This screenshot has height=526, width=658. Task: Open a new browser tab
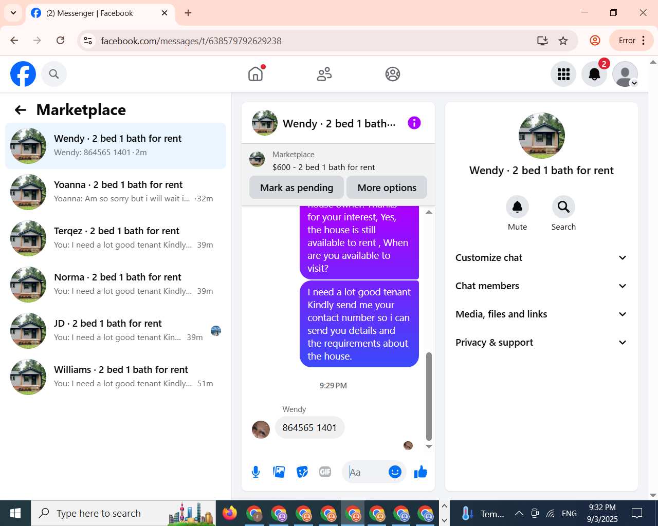point(188,13)
